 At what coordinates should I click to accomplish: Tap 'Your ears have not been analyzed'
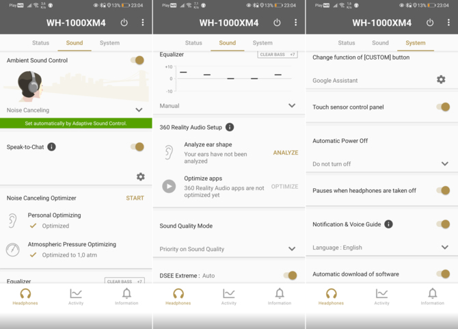tap(215, 157)
